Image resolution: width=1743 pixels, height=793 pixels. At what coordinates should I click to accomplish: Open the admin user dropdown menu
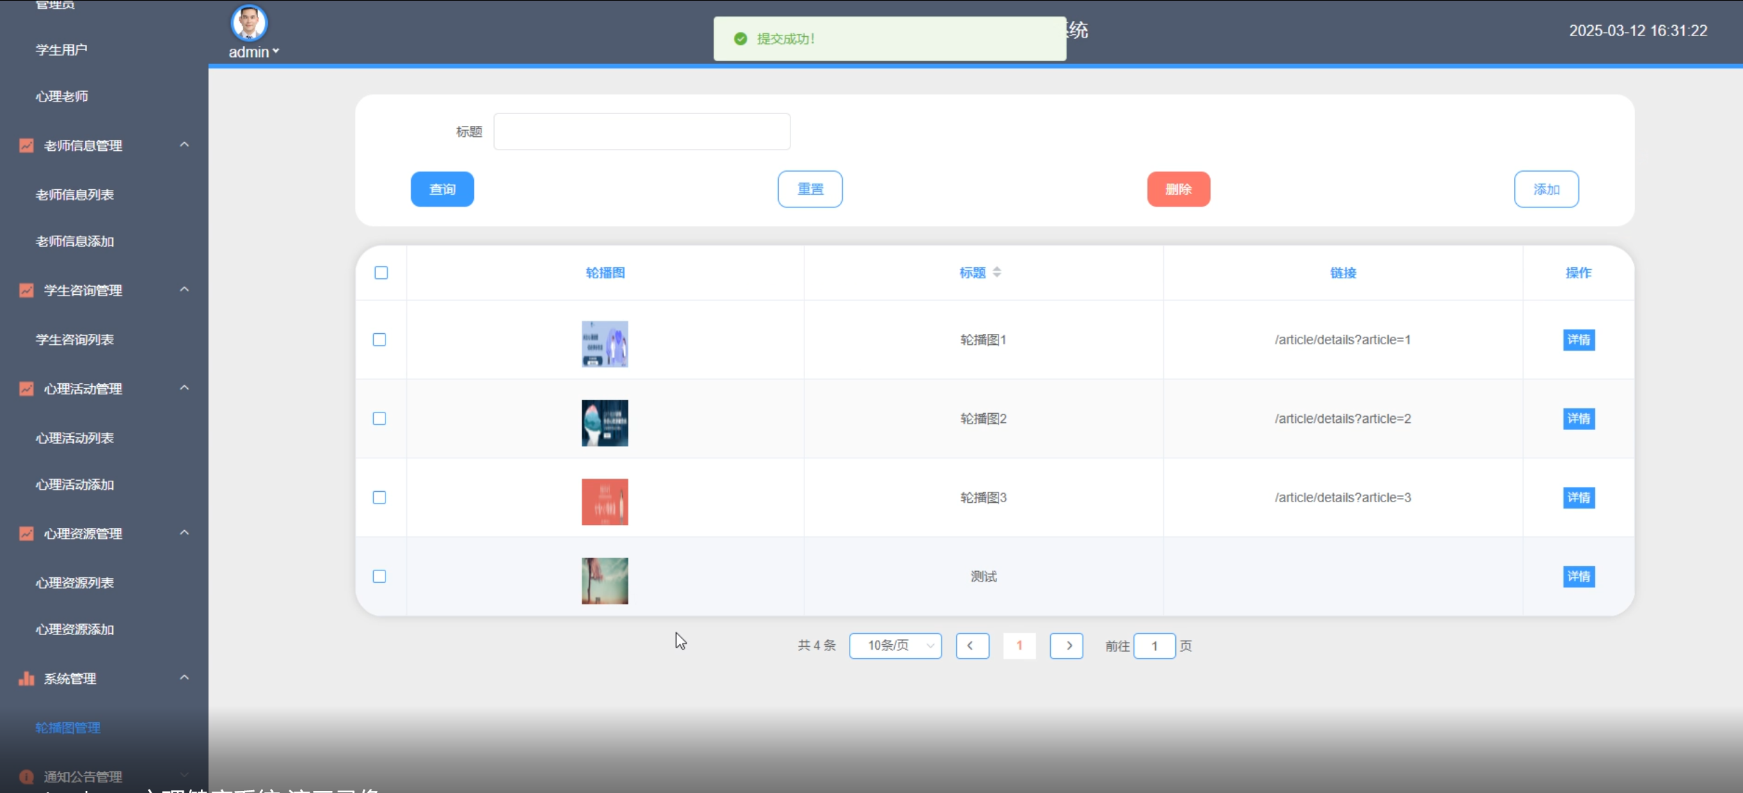(254, 52)
